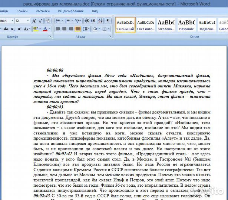Click the multilevel list icon
The width and height of the screenshot is (228, 200).
(x=77, y=21)
